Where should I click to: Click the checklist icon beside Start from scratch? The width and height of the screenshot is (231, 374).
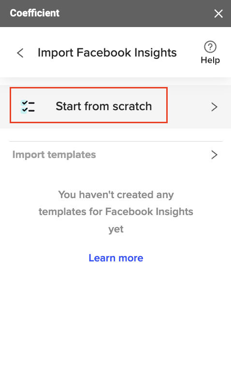coord(28,107)
